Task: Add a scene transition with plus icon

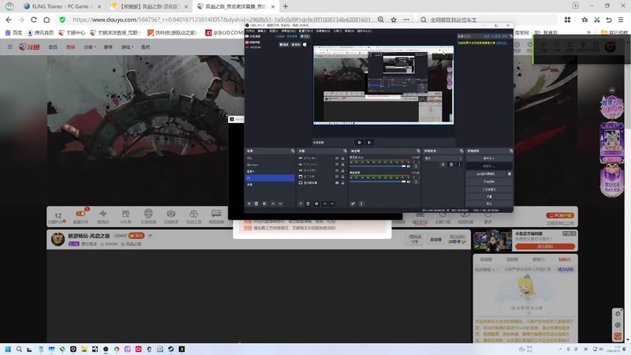Action: [x=443, y=165]
